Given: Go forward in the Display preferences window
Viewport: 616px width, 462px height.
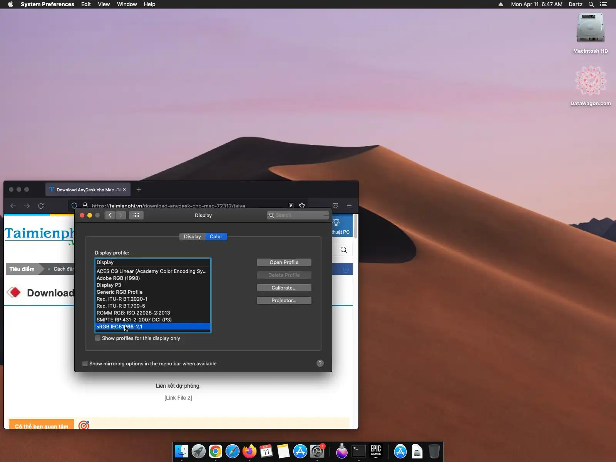Looking at the screenshot, I should point(121,215).
